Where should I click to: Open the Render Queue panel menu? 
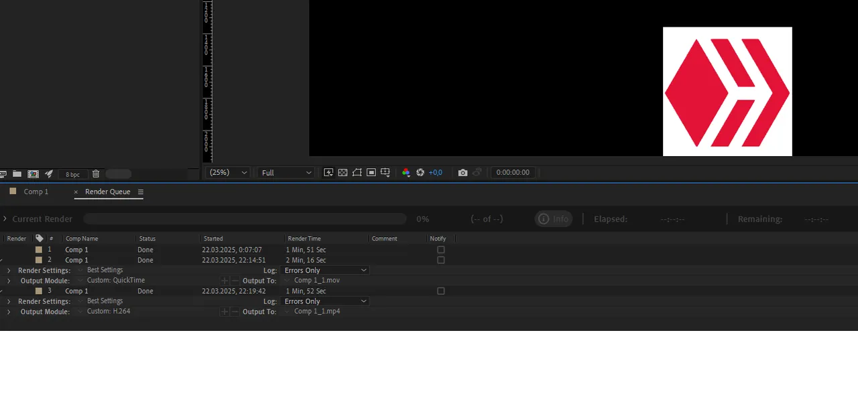point(141,192)
